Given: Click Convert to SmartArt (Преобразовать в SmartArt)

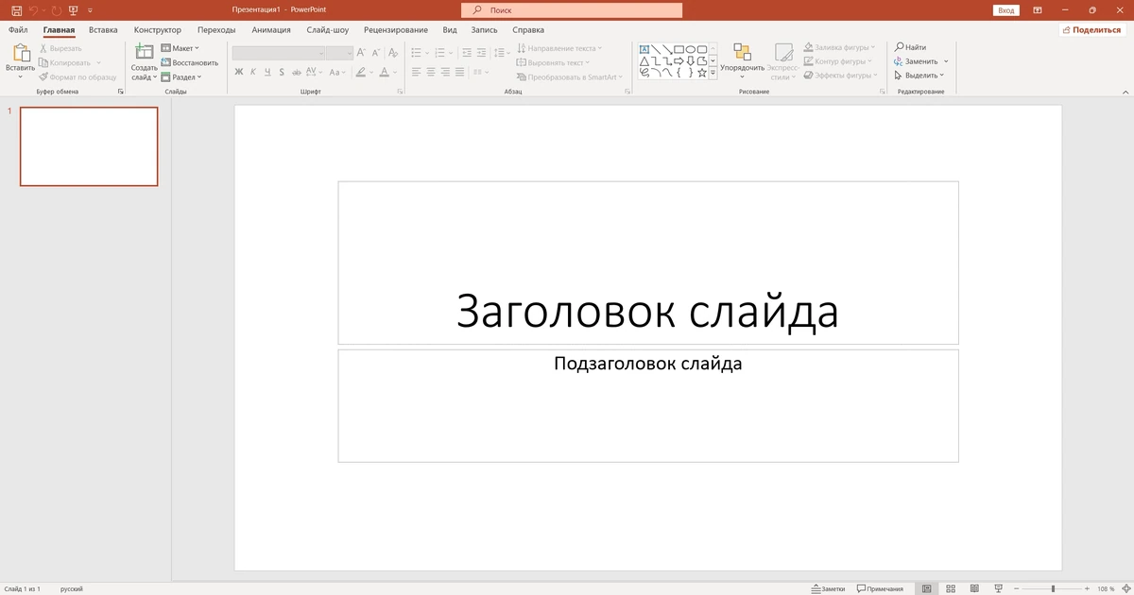Looking at the screenshot, I should [570, 76].
